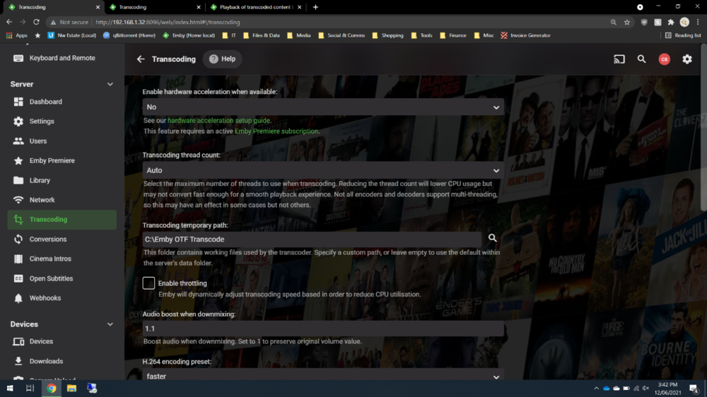Screen dimensions: 707x397
Task: Open File Explorer from the taskbar
Action: point(71,389)
